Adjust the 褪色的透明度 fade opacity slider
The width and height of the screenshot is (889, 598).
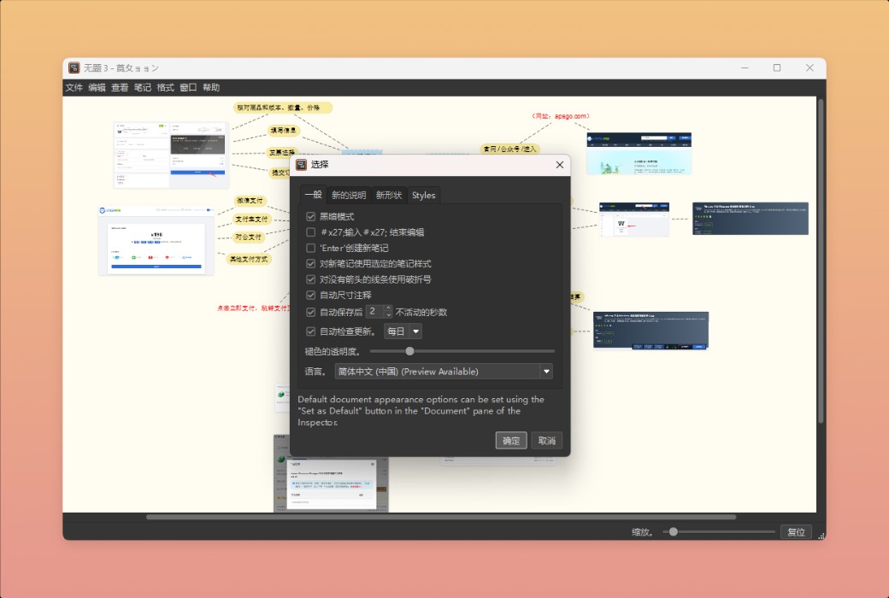pos(409,350)
